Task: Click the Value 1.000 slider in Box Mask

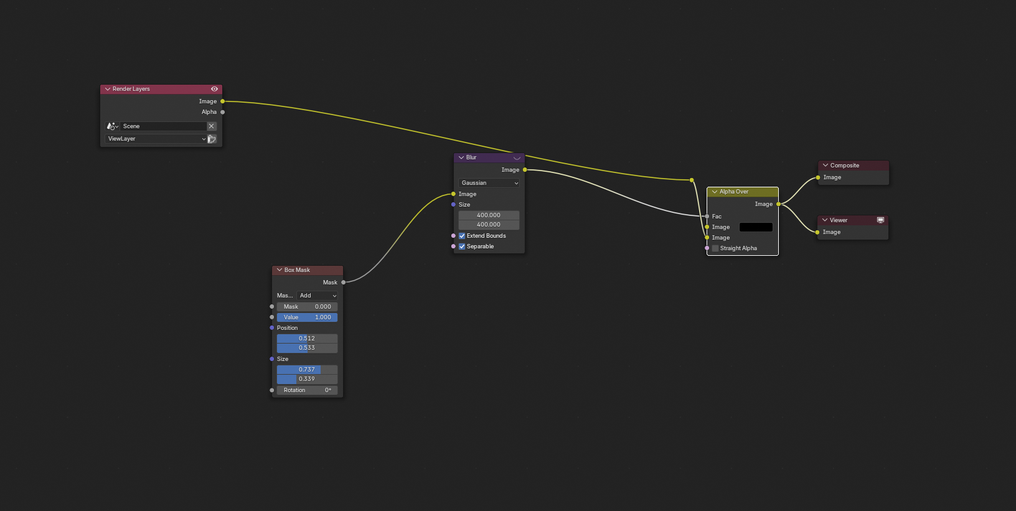Action: [x=308, y=317]
